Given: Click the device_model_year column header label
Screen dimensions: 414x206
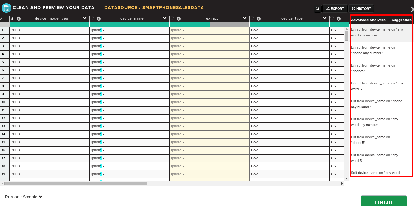Looking at the screenshot, I should pyautogui.click(x=52, y=18).
